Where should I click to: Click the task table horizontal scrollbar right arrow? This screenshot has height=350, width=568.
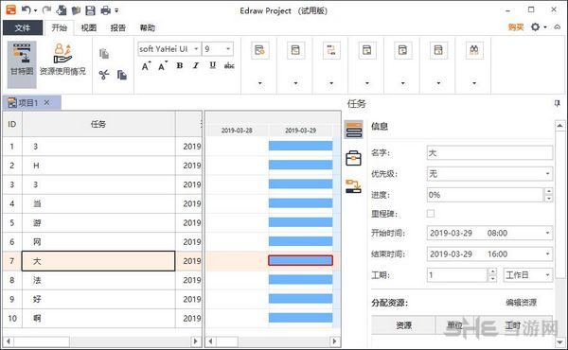195,341
